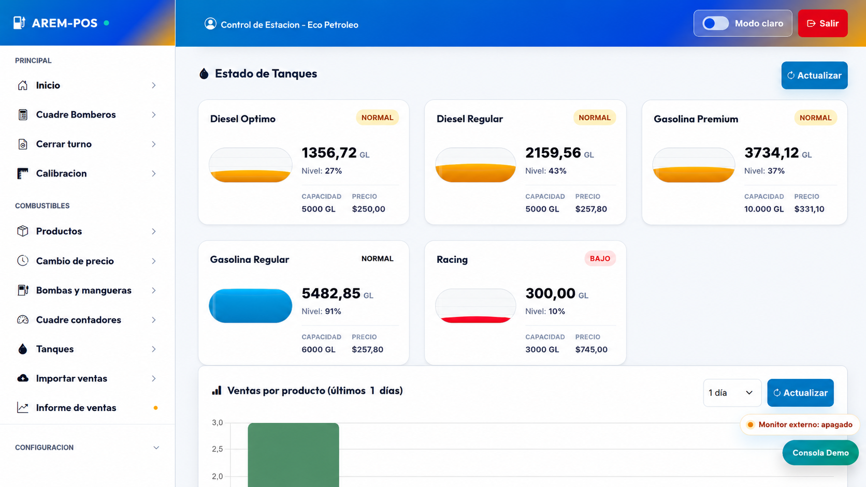Click the Diesel Optimo tank level gauge
The image size is (866, 487).
click(251, 165)
